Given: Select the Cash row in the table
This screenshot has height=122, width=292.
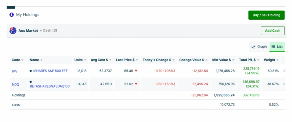Looking at the screenshot, I should pyautogui.click(x=16, y=105).
